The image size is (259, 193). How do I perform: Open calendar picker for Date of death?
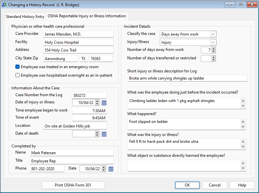click(104, 134)
